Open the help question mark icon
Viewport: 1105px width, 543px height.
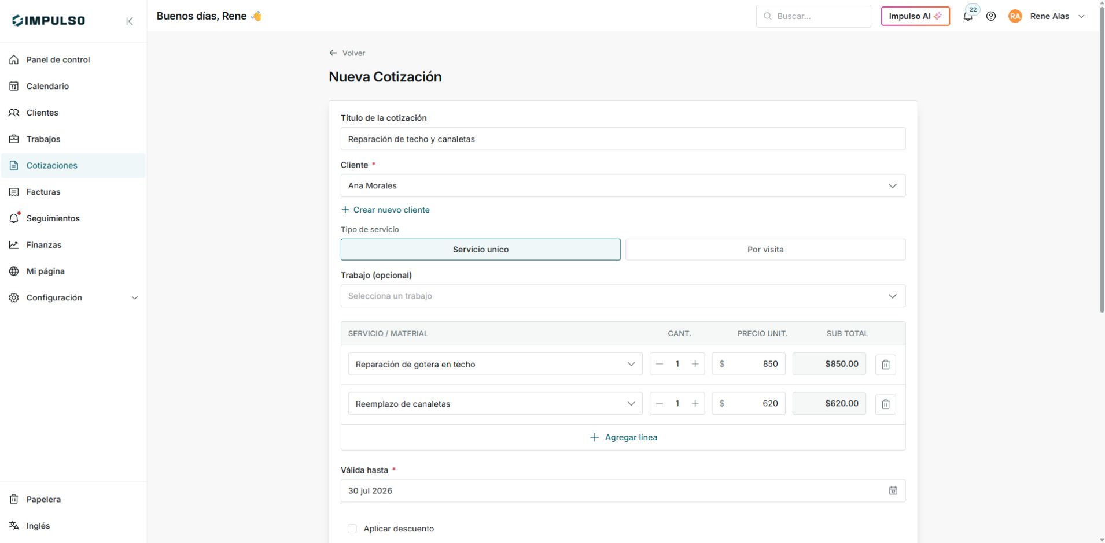991,16
